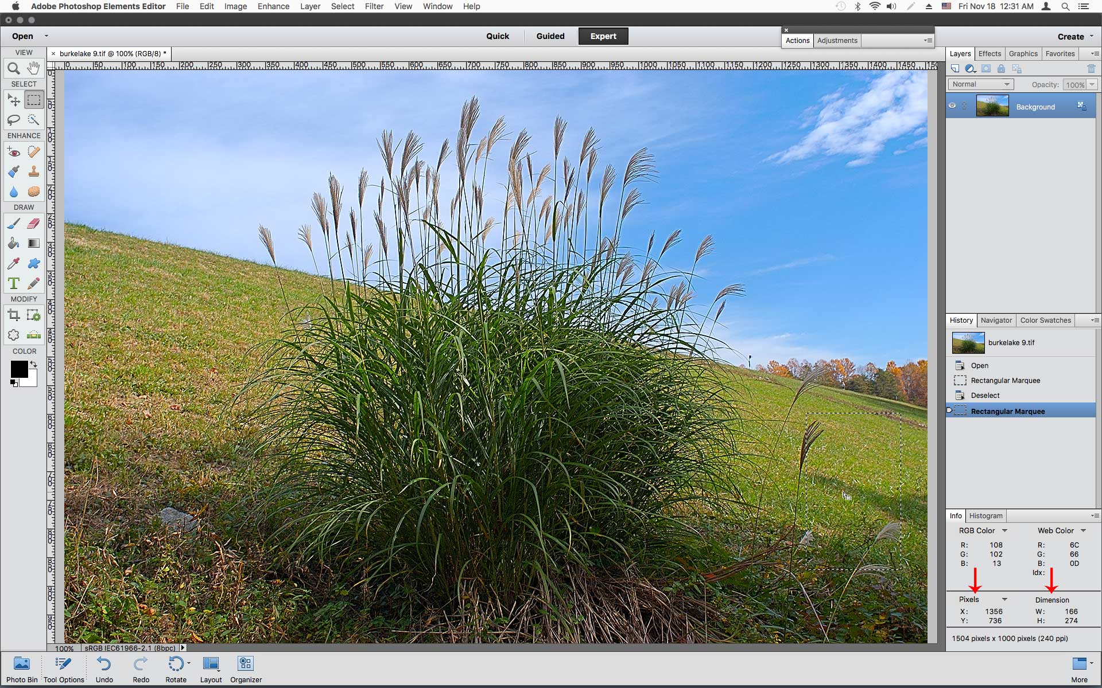Toggle Quick mode view
Screen dimensions: 1102x688
pyautogui.click(x=498, y=36)
